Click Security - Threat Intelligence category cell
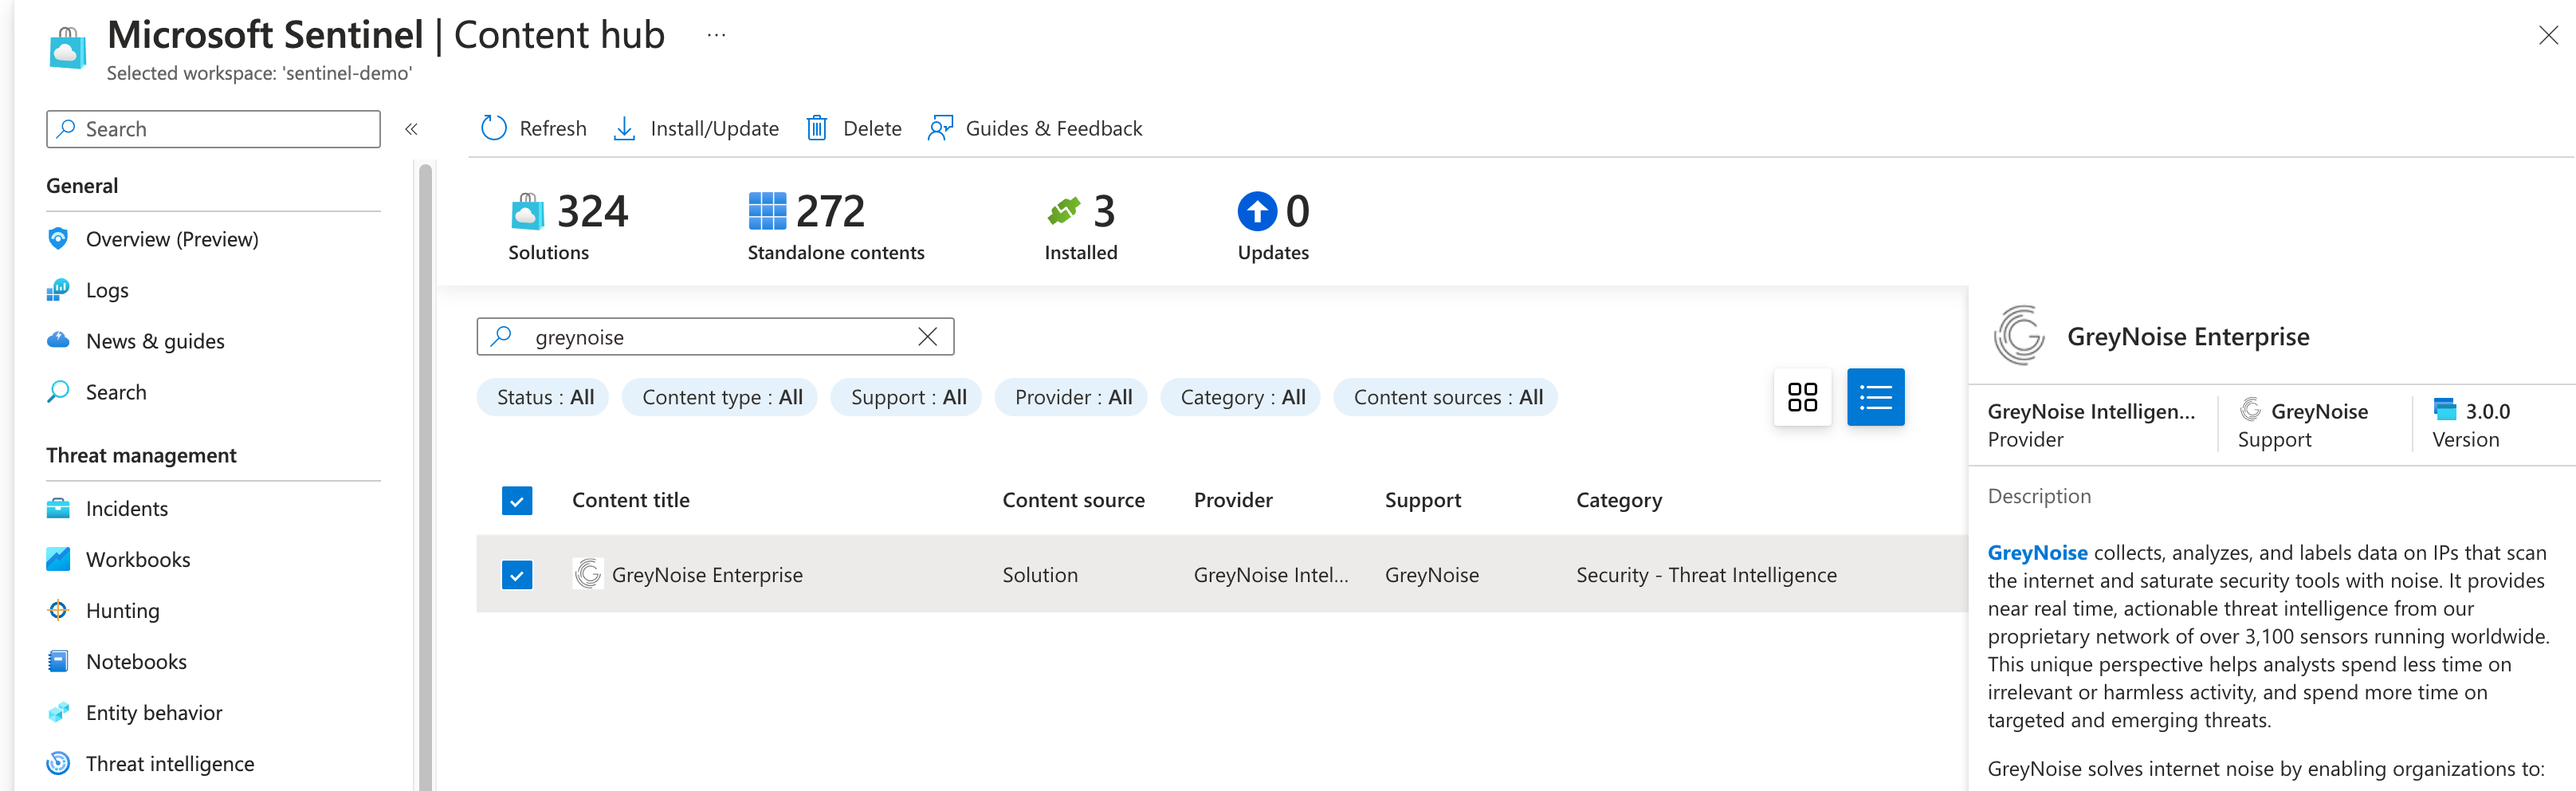This screenshot has height=791, width=2576. pos(1706,574)
